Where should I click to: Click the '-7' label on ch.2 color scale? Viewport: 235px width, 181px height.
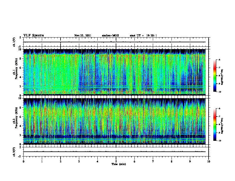[x=219, y=117]
